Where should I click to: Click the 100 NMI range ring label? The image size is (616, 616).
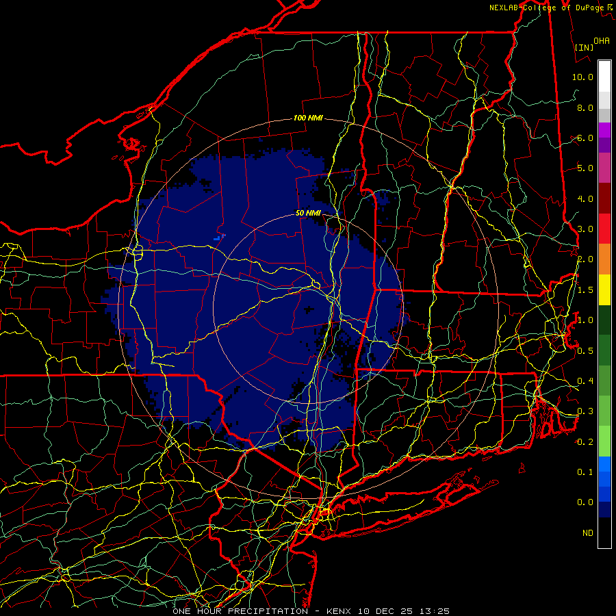point(308,118)
